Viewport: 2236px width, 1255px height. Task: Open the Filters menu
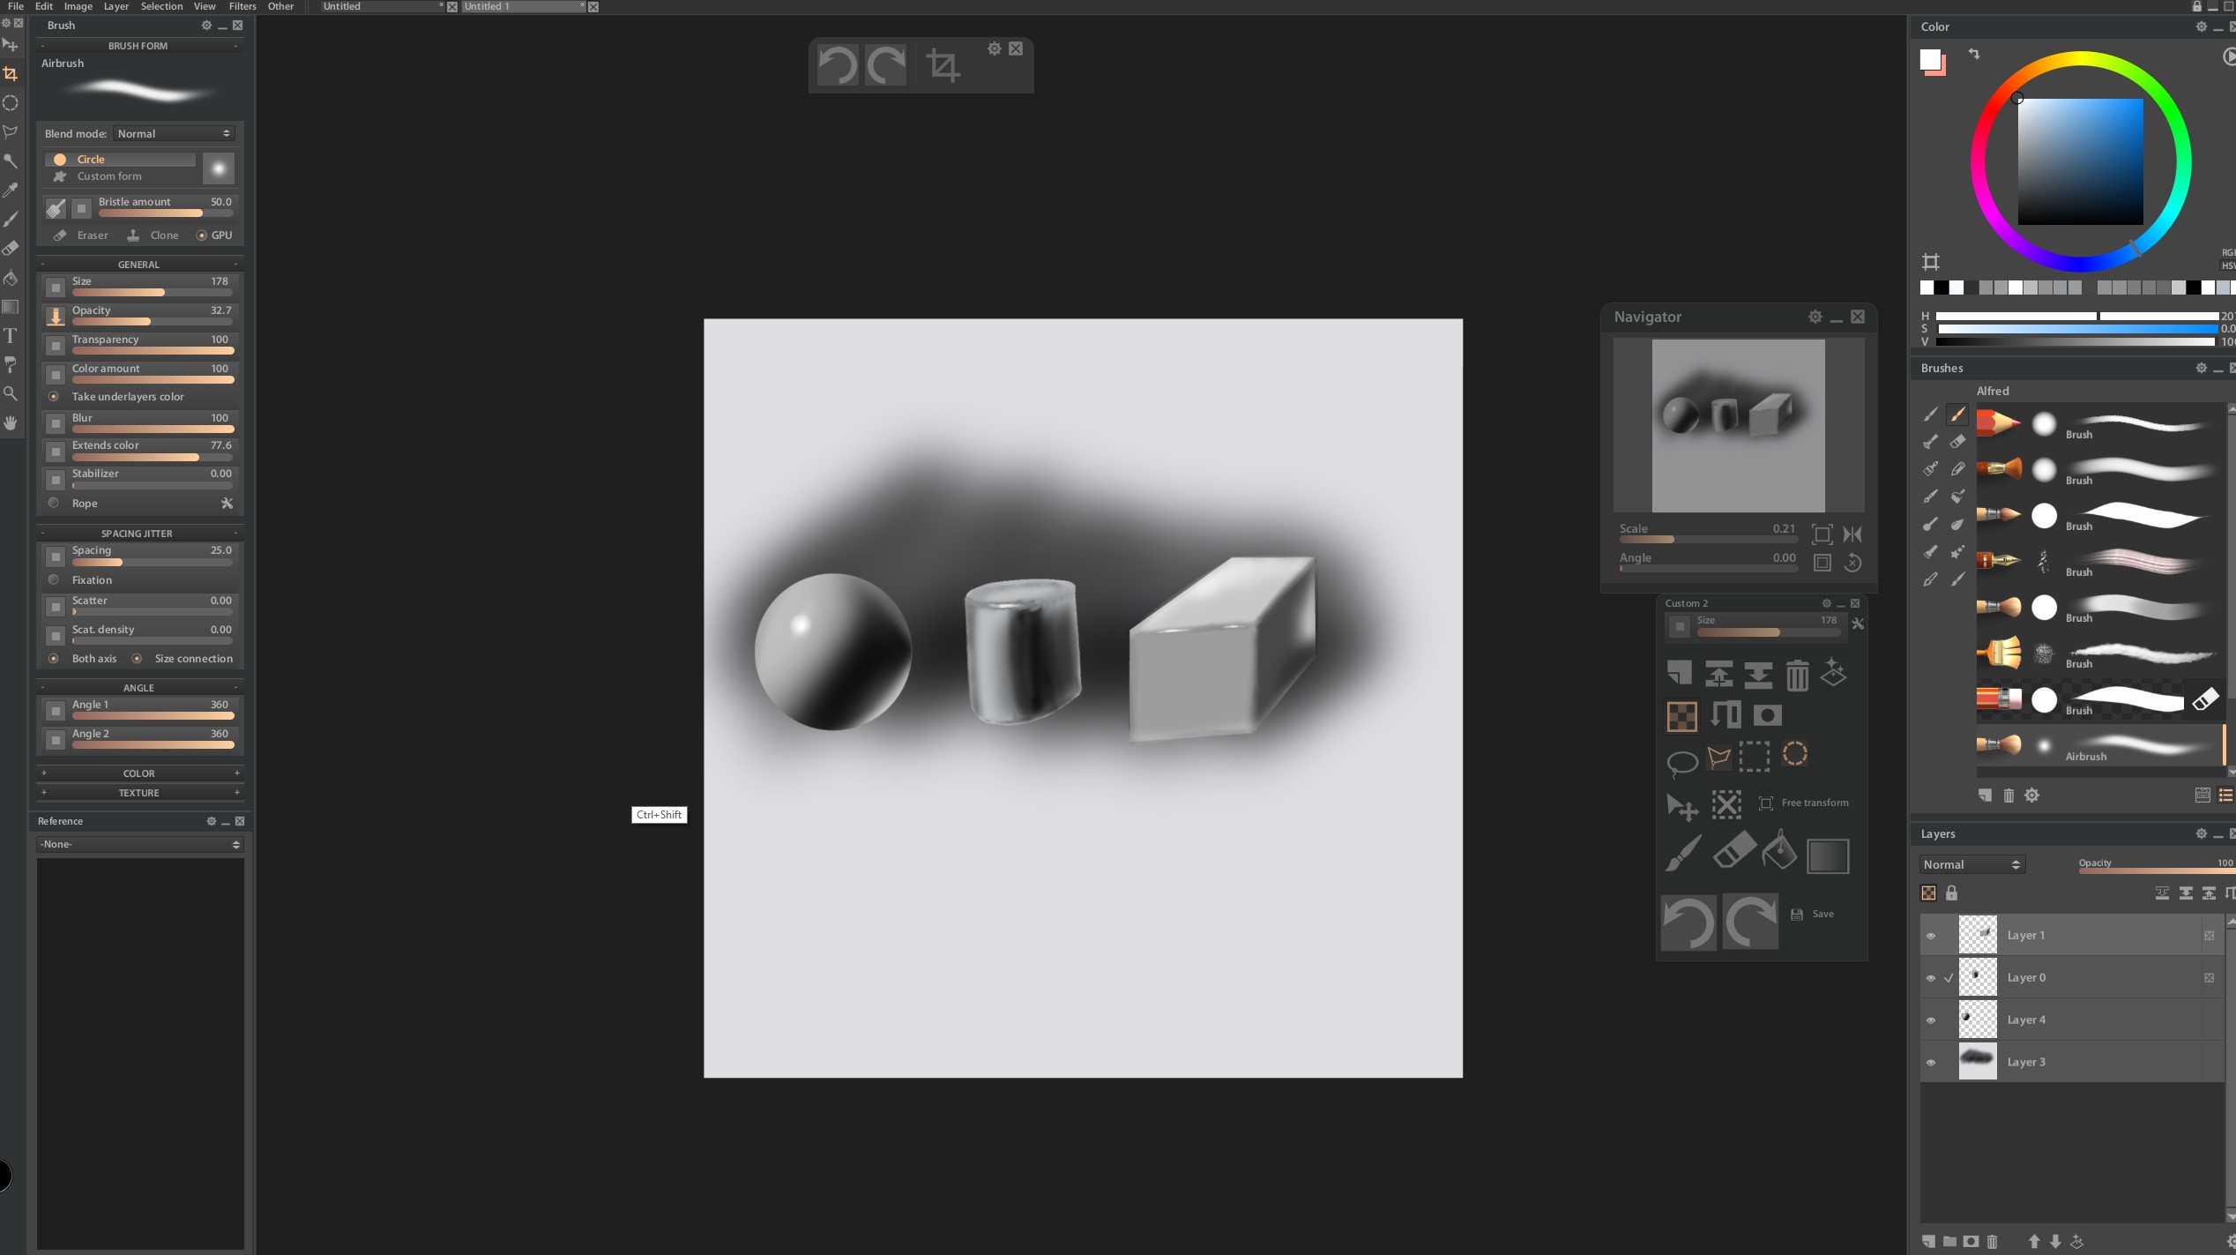click(242, 6)
